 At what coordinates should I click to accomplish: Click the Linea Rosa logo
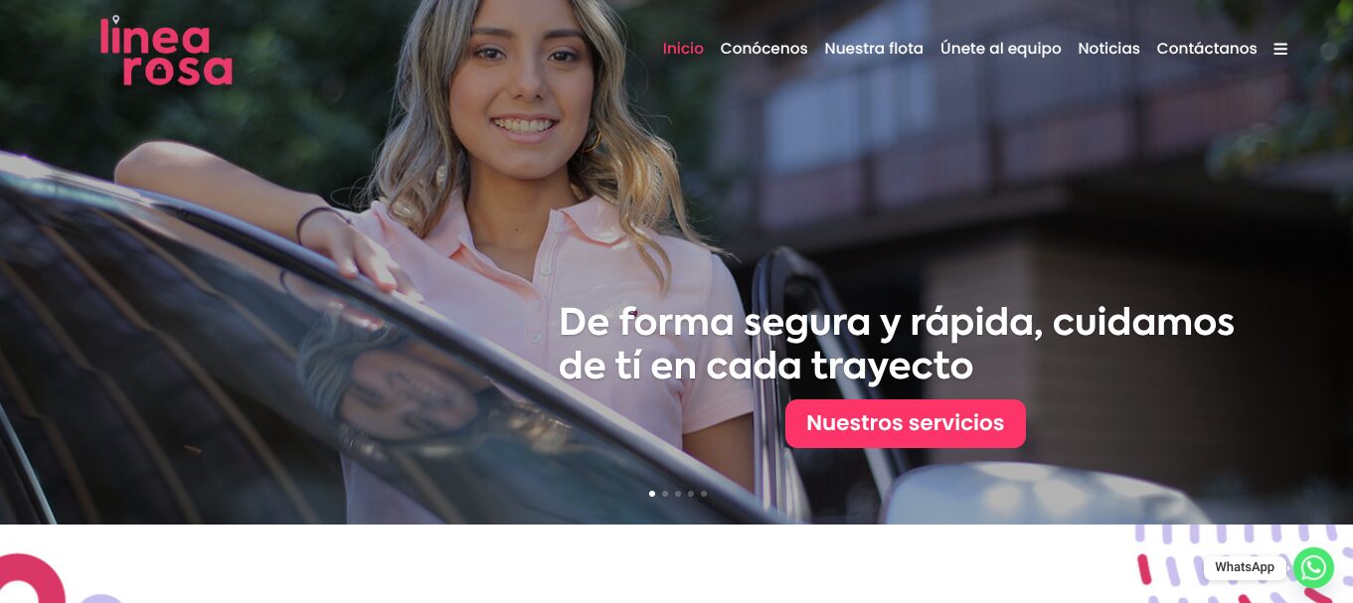[x=166, y=52]
